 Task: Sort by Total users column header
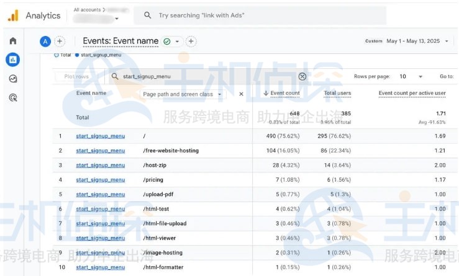337,93
